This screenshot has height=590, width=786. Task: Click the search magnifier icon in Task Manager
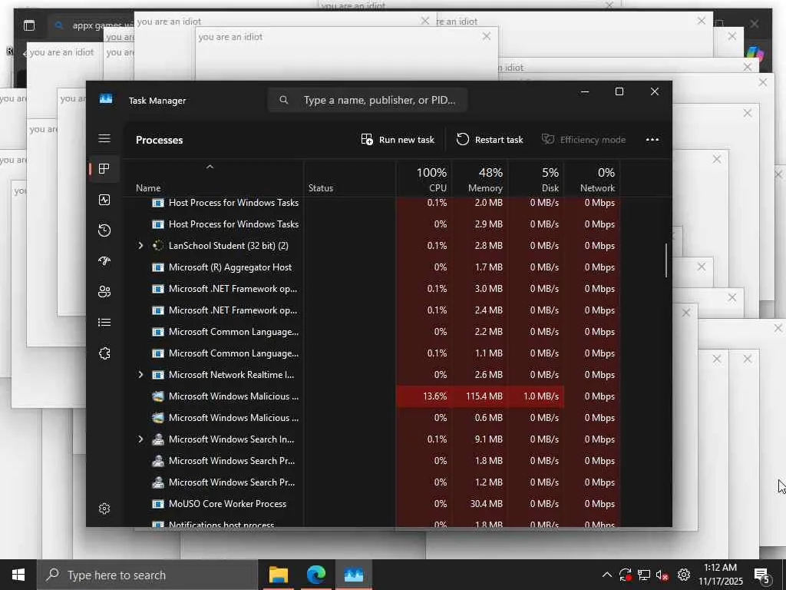(x=284, y=100)
